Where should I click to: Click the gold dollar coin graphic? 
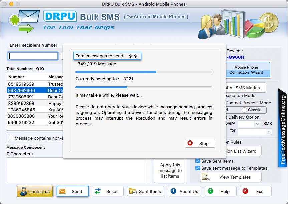(x=269, y=22)
